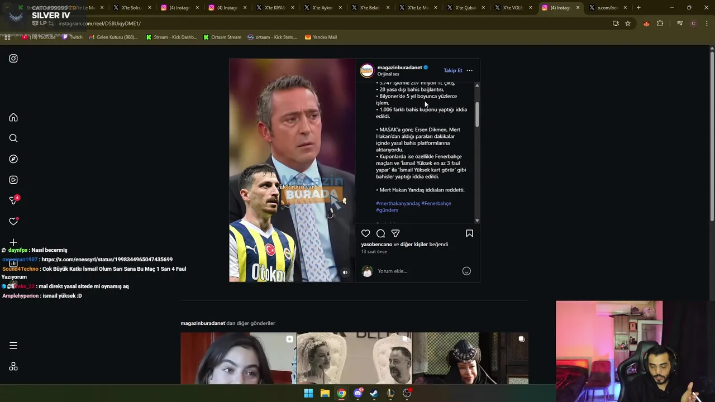The height and width of the screenshot is (402, 715).
Task: Open the browser extensions puzzle icon
Action: coord(660,23)
